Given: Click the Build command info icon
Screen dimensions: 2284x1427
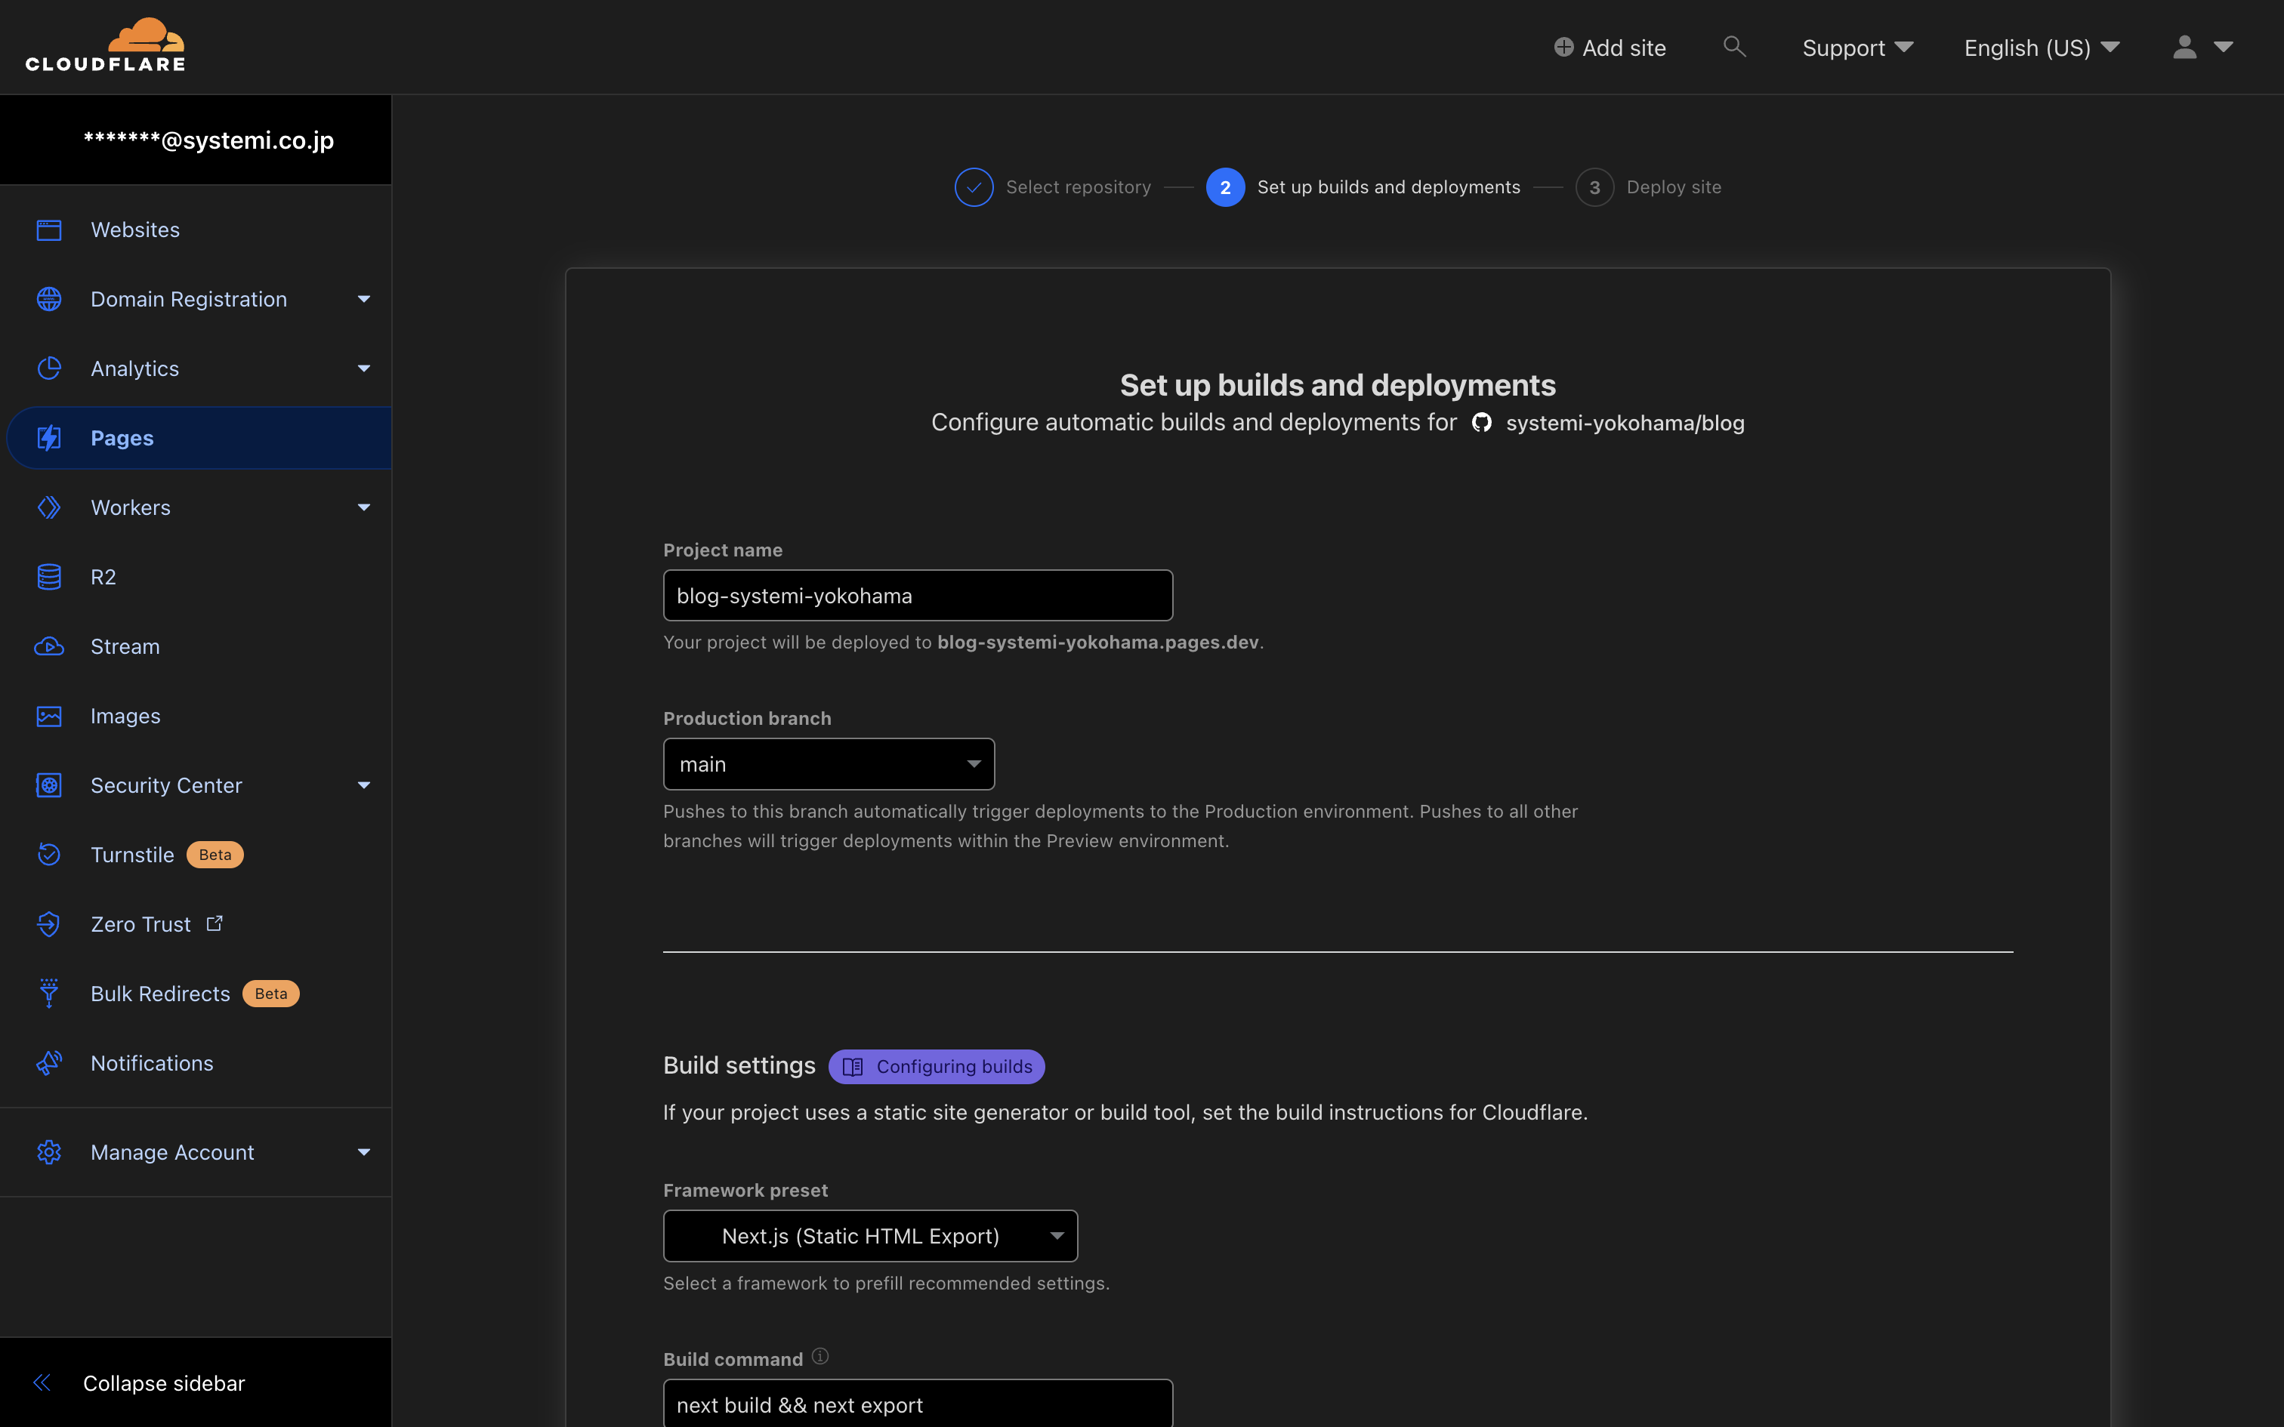Looking at the screenshot, I should [x=820, y=1356].
